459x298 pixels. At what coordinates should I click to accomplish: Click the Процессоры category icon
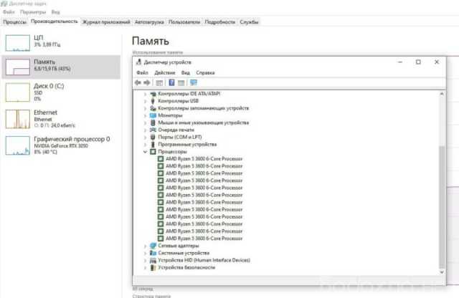(153, 152)
